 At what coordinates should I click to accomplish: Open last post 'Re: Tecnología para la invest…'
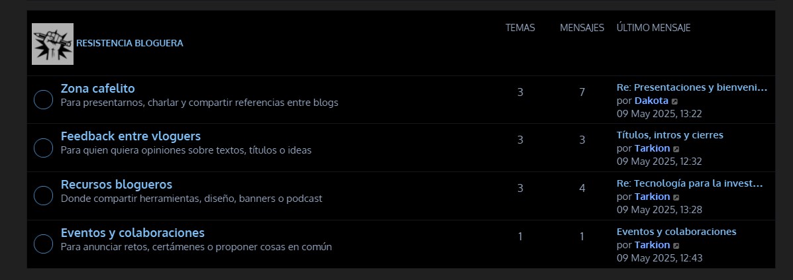690,183
